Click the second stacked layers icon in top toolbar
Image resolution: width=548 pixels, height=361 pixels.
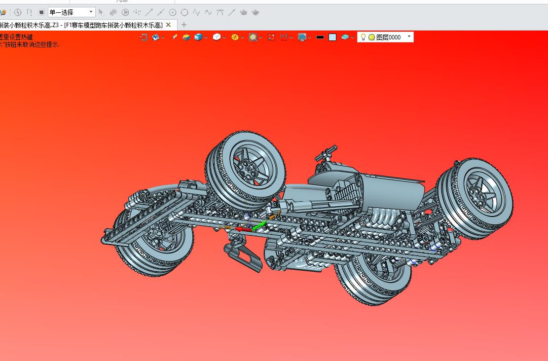256,13
